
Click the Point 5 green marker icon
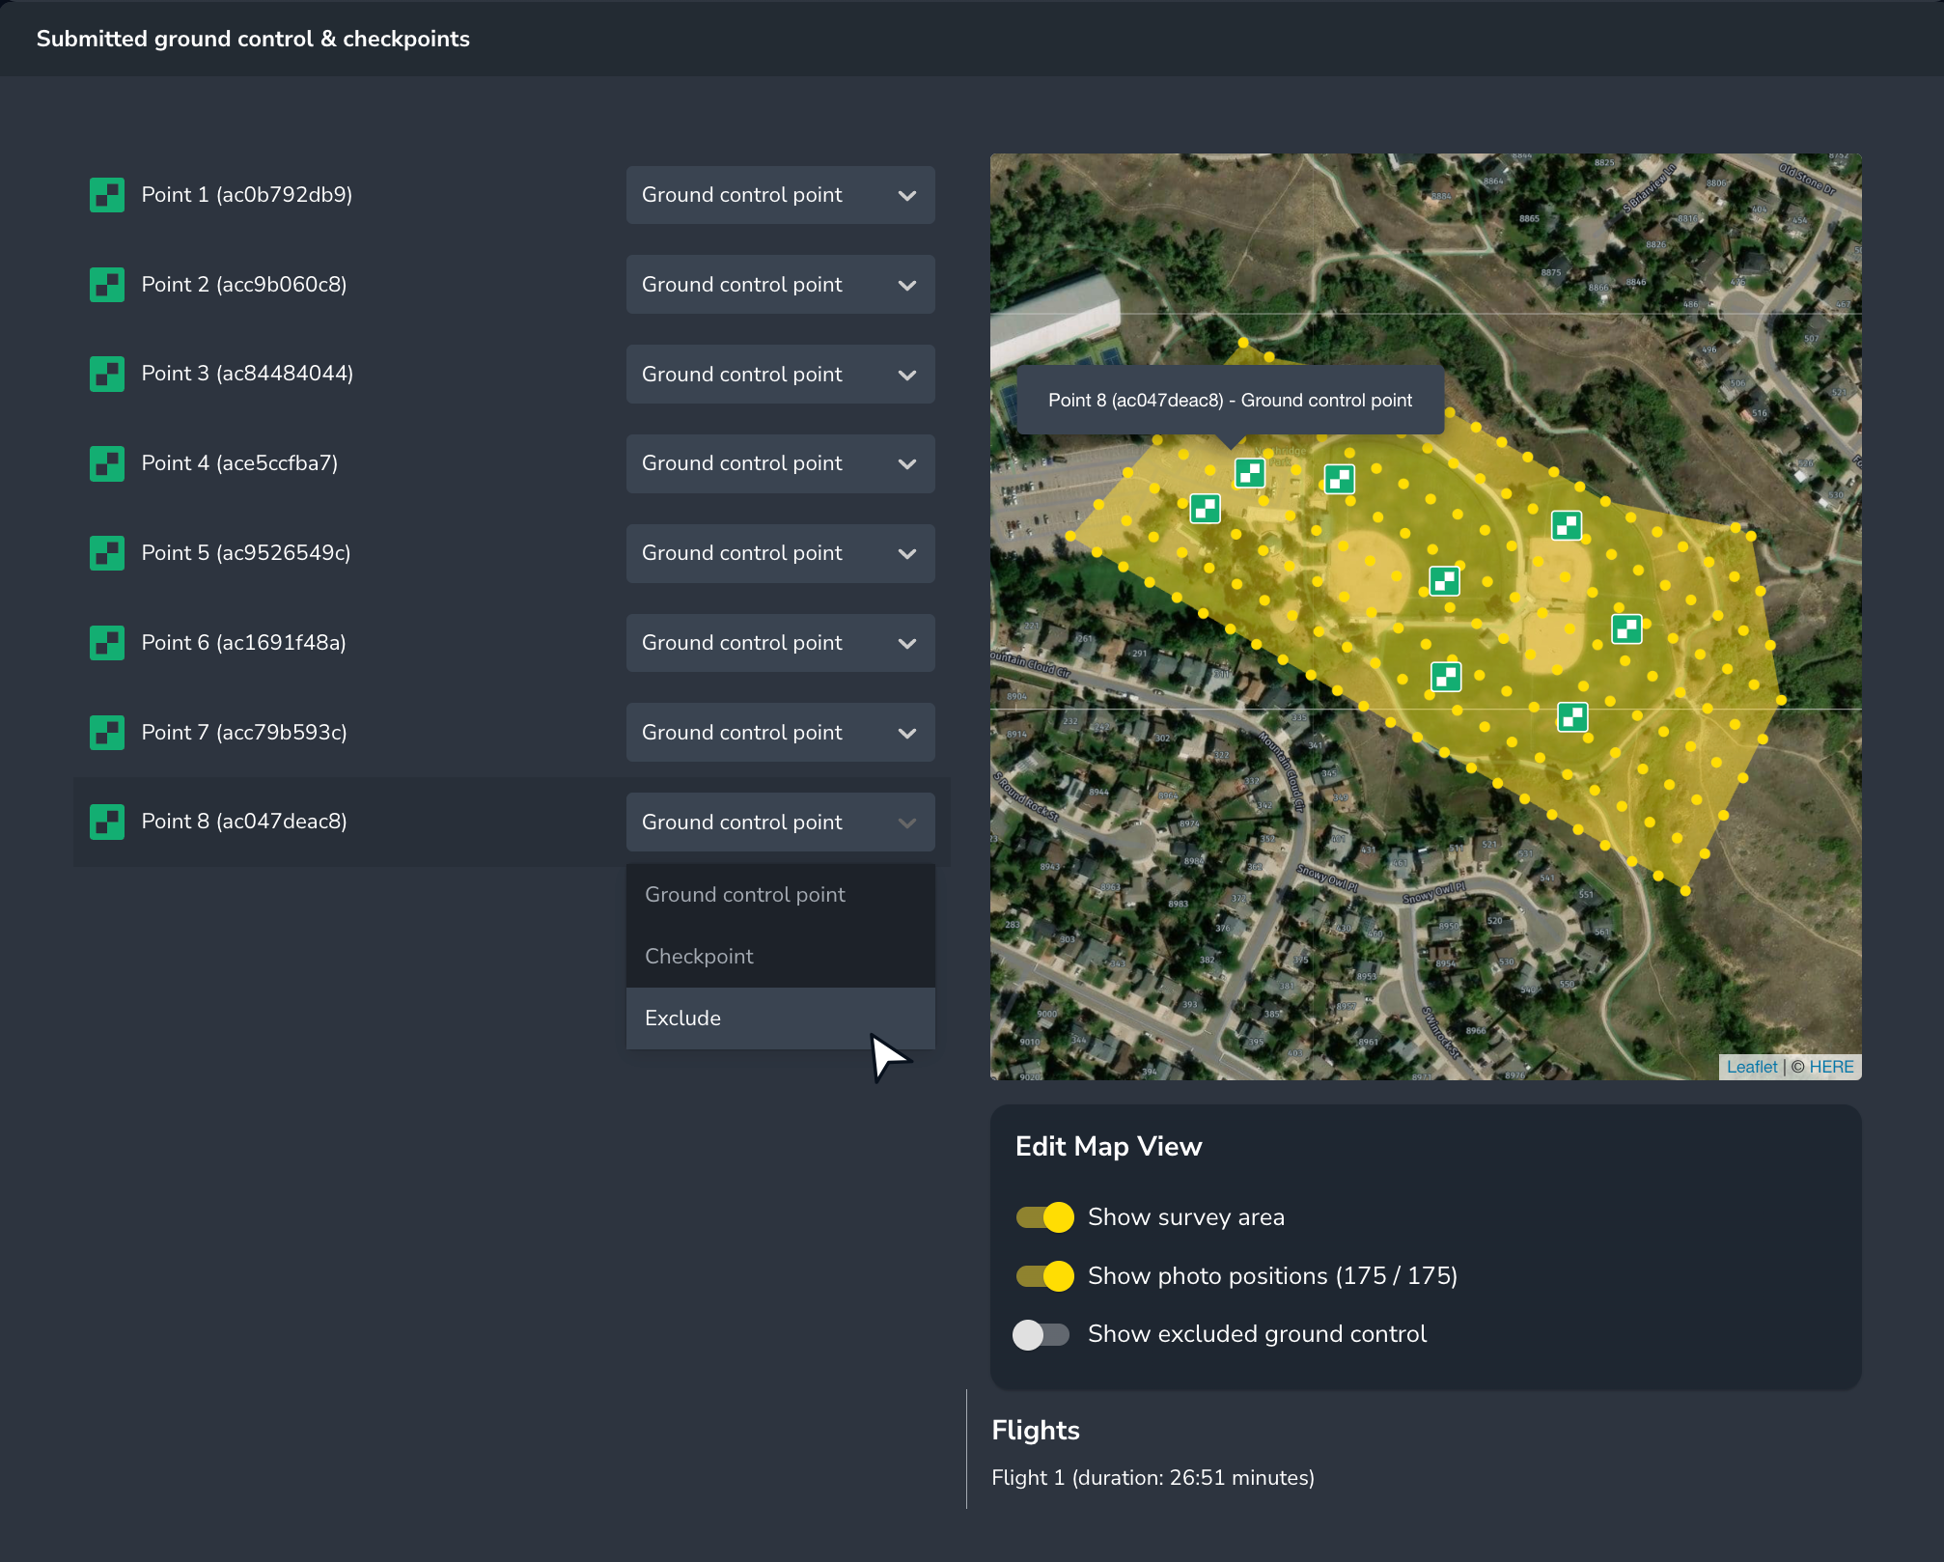coord(107,553)
